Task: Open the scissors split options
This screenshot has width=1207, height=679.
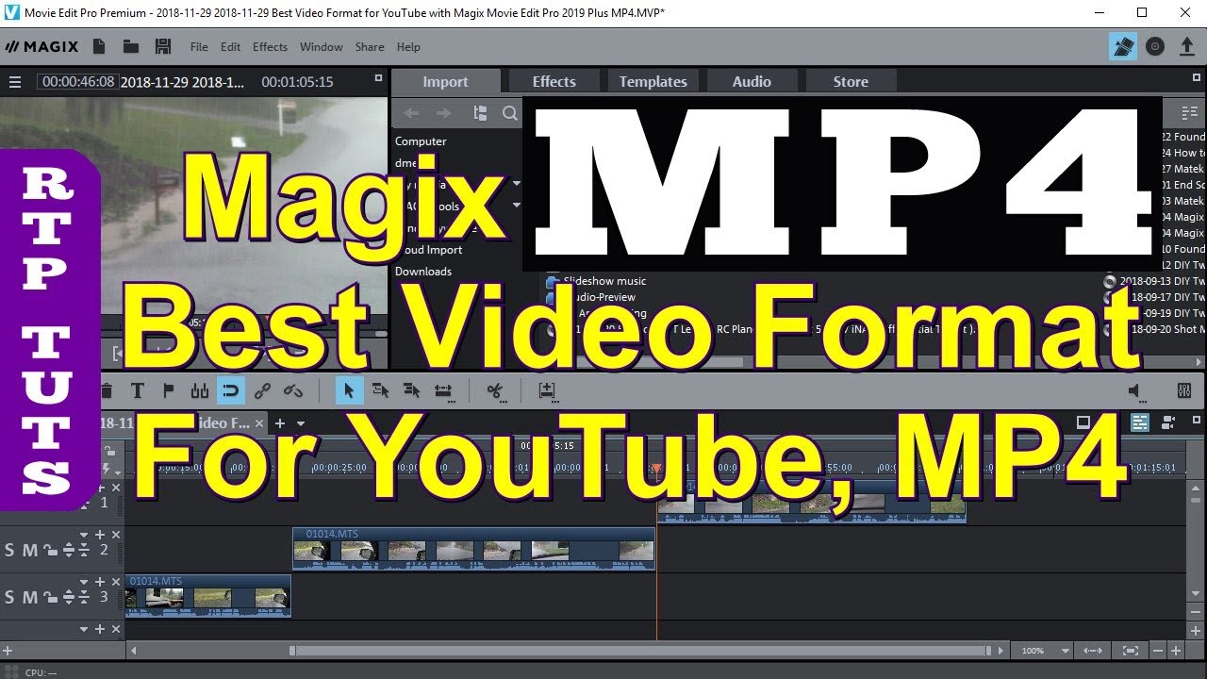Action: coord(495,390)
